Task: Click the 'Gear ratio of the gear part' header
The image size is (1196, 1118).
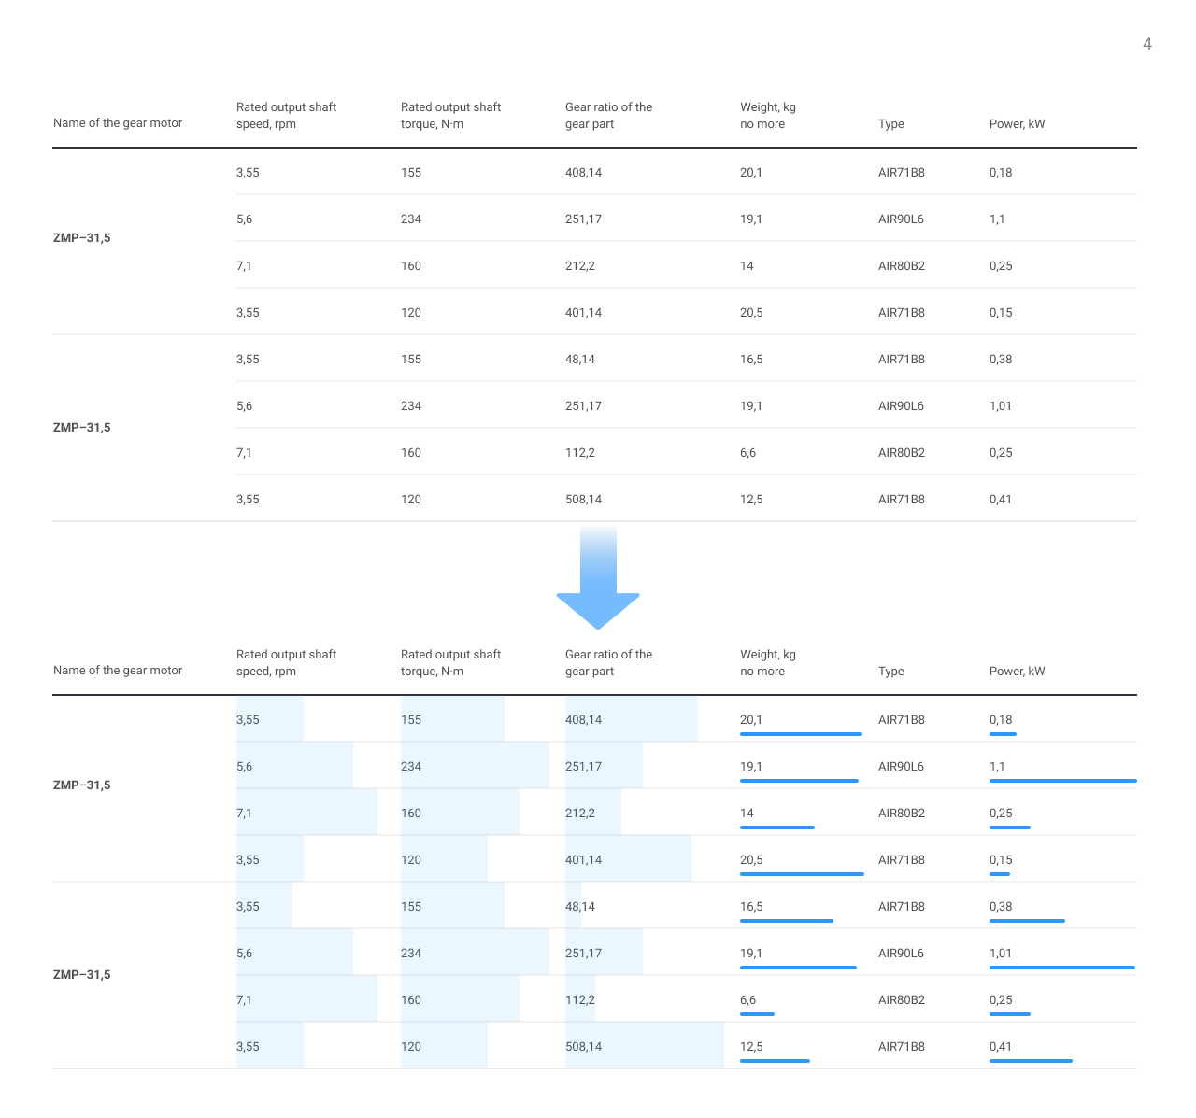Action: pyautogui.click(x=608, y=115)
